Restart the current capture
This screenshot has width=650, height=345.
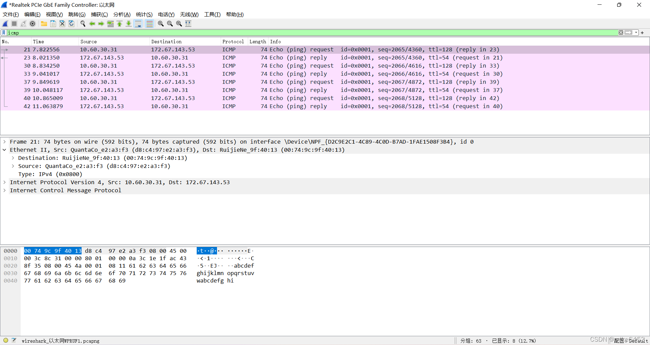tap(23, 24)
